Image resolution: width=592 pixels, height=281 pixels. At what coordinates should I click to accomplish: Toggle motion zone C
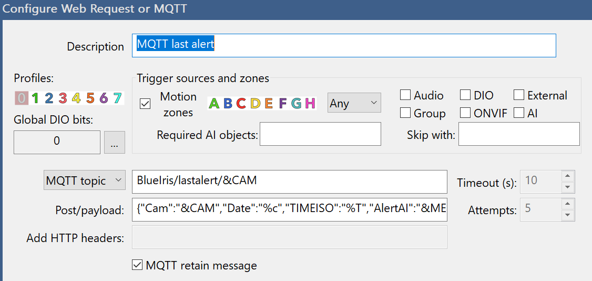[x=241, y=103]
